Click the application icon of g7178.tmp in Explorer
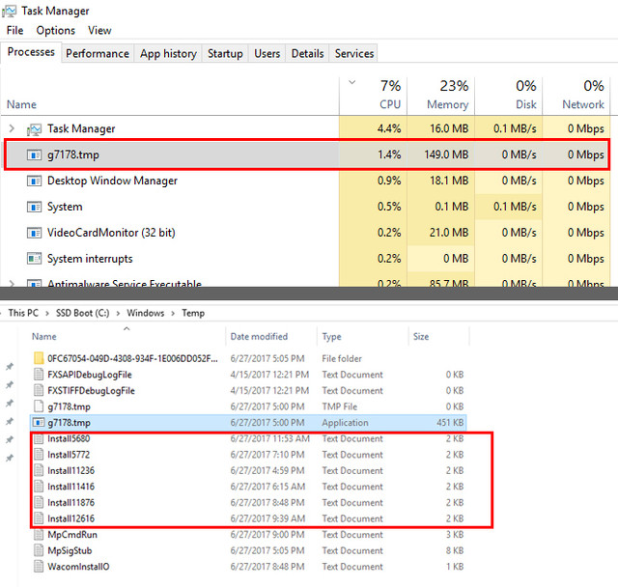618x587 pixels. (x=39, y=422)
